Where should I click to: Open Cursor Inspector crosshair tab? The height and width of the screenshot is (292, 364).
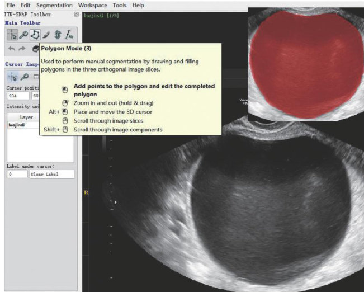point(12,77)
